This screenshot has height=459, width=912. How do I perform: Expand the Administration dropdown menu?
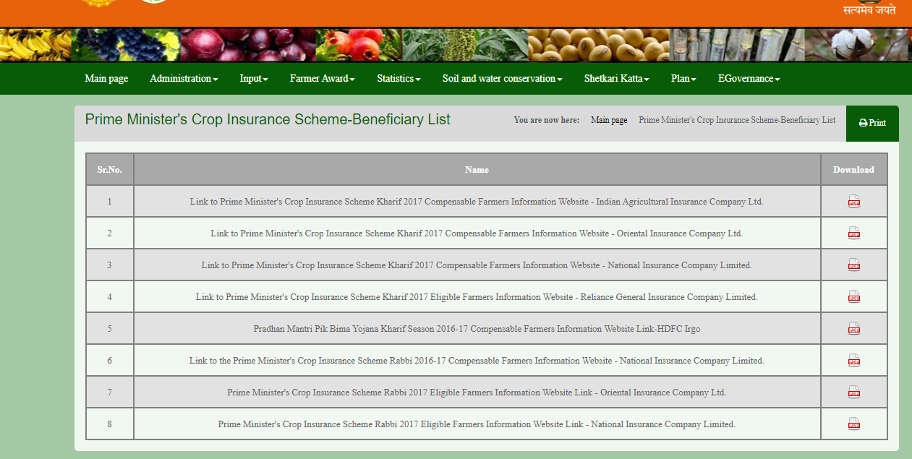click(x=184, y=79)
